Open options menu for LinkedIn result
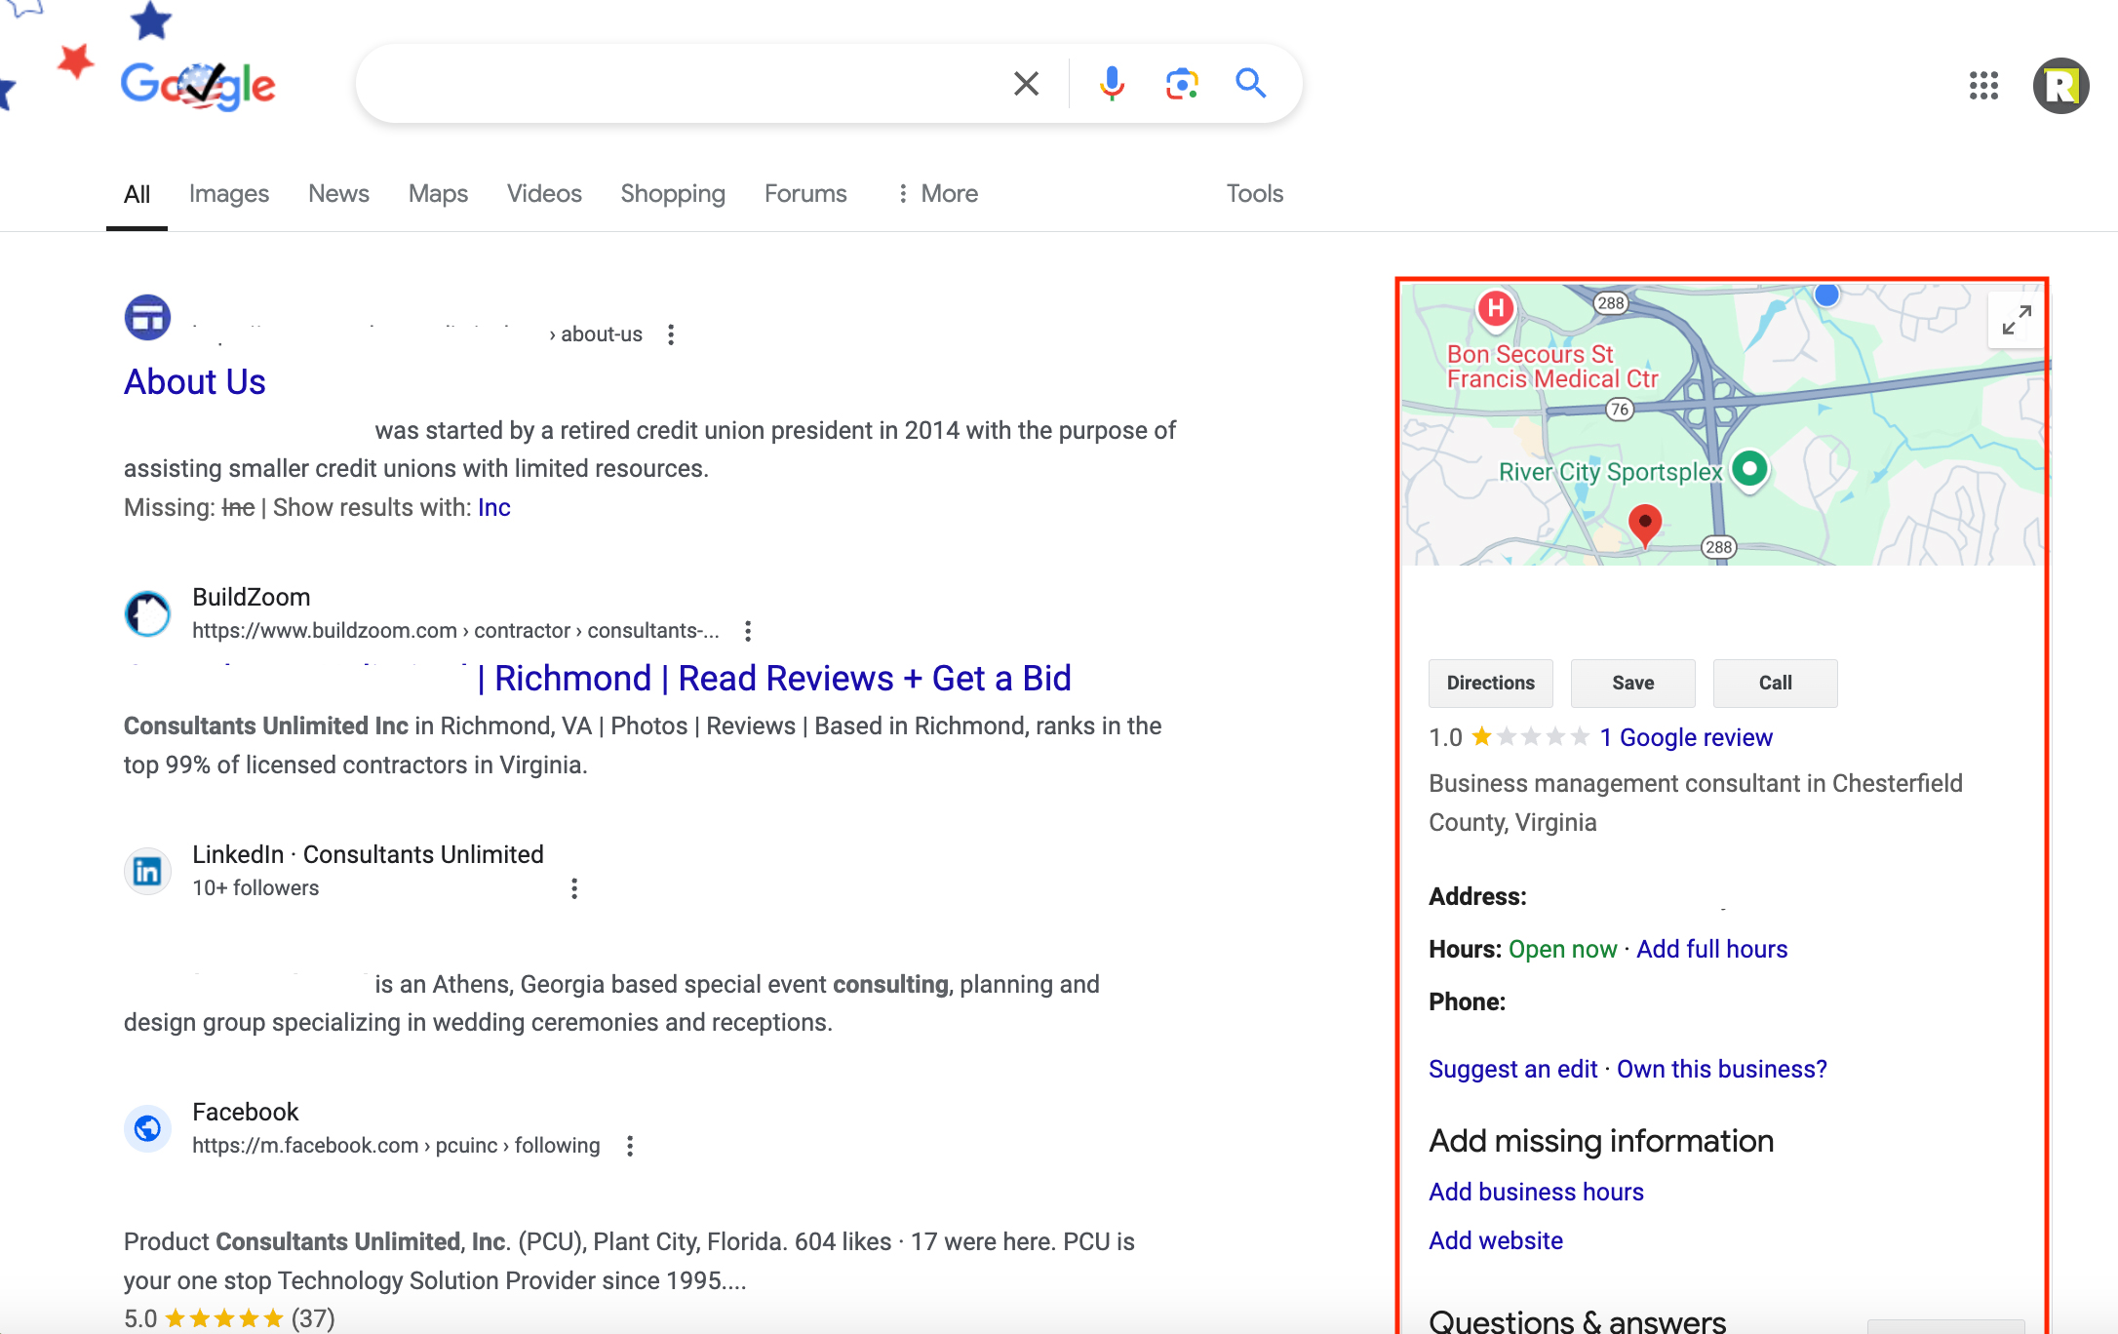Viewport: 2118px width, 1334px height. [x=574, y=888]
